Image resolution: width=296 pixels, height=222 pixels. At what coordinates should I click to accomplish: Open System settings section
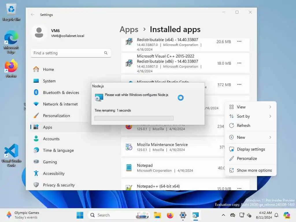tap(49, 81)
